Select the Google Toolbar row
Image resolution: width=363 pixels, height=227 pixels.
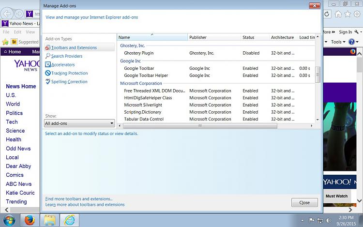[216, 68]
